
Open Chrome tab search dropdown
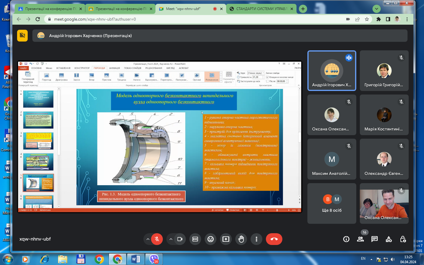click(x=377, y=9)
